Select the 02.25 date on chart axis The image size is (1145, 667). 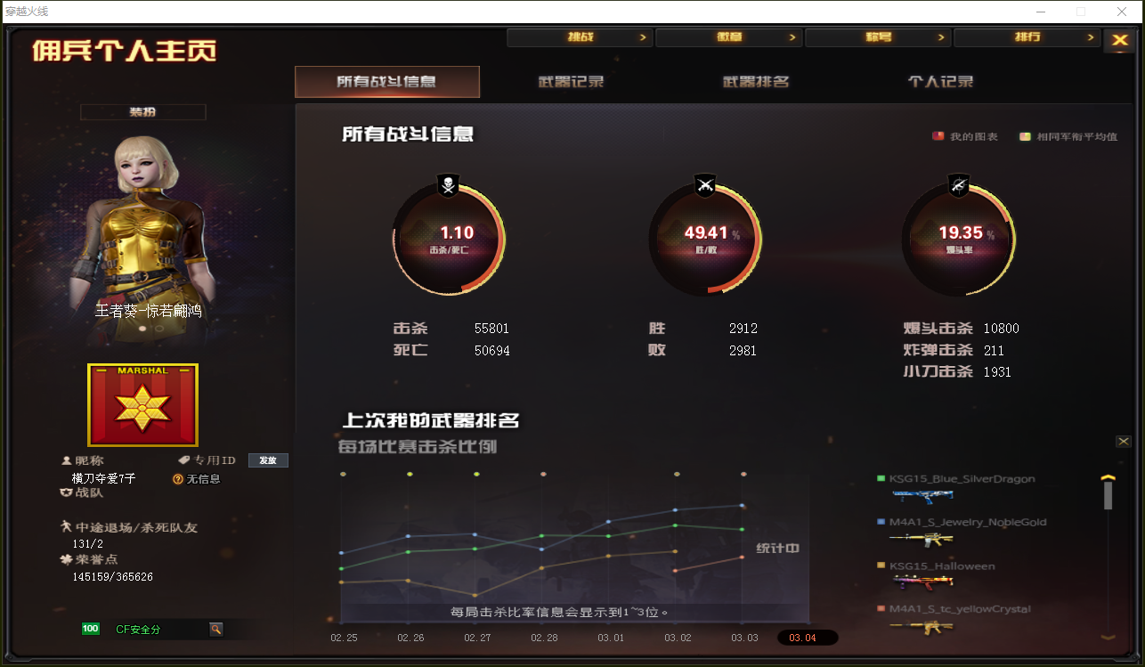click(x=344, y=638)
